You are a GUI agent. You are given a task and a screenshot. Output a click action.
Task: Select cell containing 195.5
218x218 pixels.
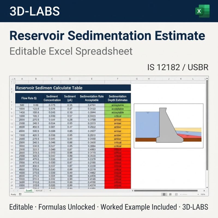click(x=36, y=116)
